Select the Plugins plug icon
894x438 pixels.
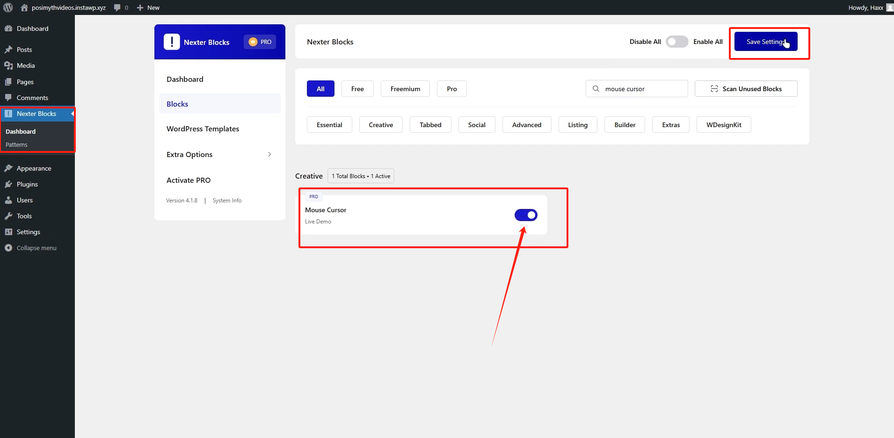[x=9, y=184]
